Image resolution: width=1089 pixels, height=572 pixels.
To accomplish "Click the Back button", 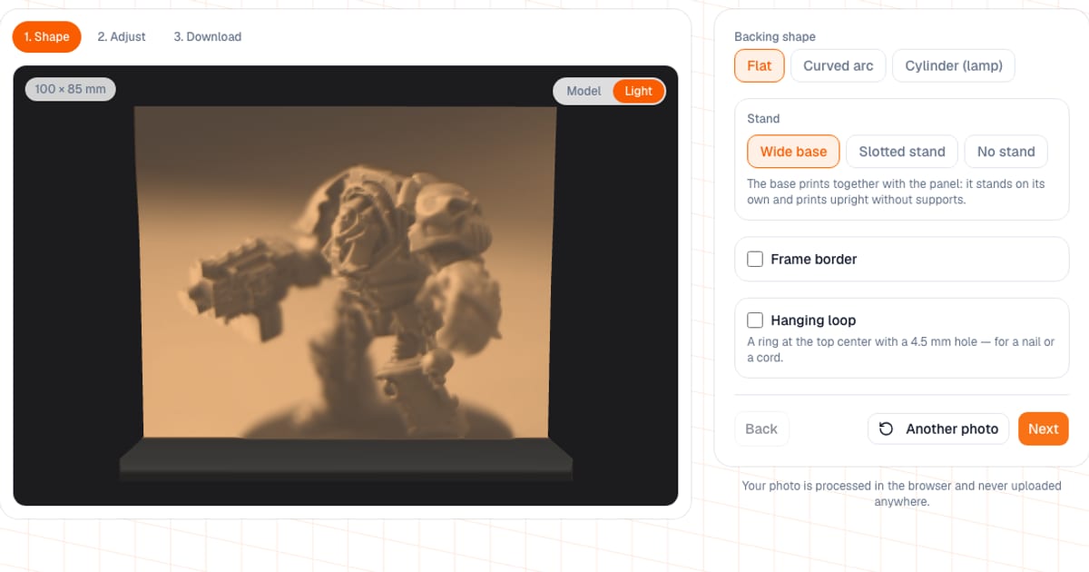I will 761,429.
